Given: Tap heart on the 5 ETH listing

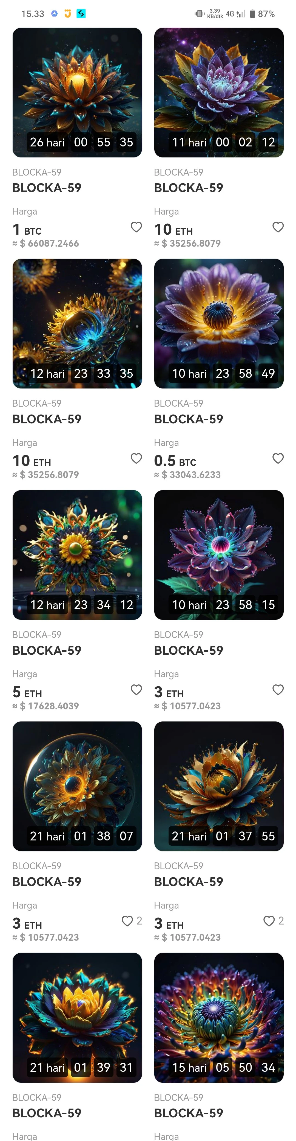Looking at the screenshot, I should (136, 689).
